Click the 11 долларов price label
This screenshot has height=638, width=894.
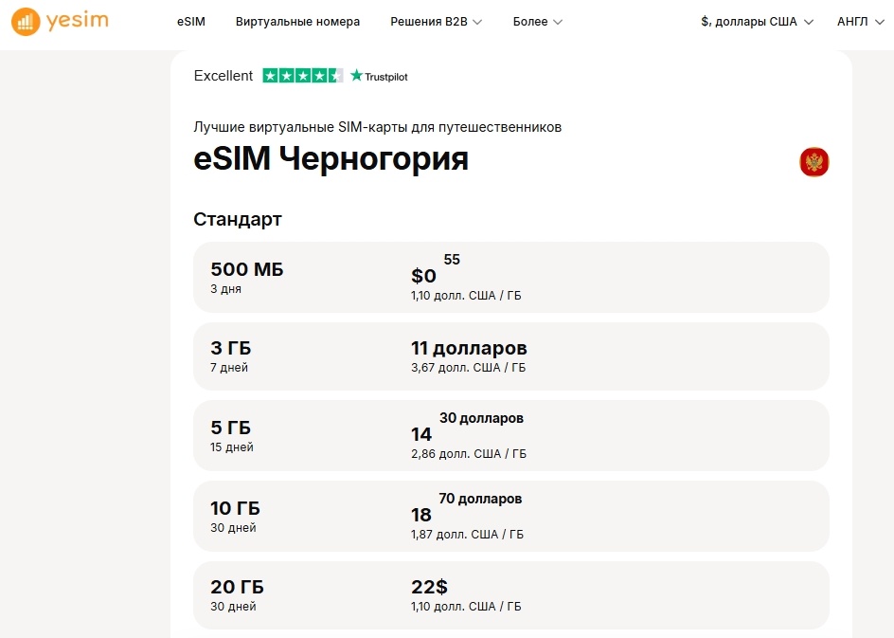(x=469, y=348)
